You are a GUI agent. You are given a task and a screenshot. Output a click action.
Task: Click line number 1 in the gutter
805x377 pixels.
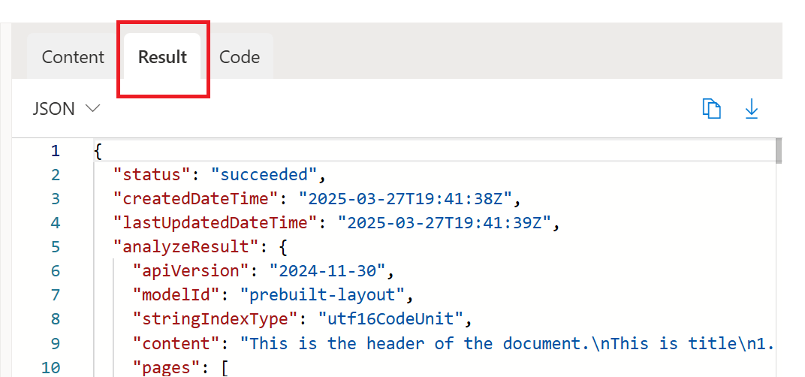pos(55,151)
